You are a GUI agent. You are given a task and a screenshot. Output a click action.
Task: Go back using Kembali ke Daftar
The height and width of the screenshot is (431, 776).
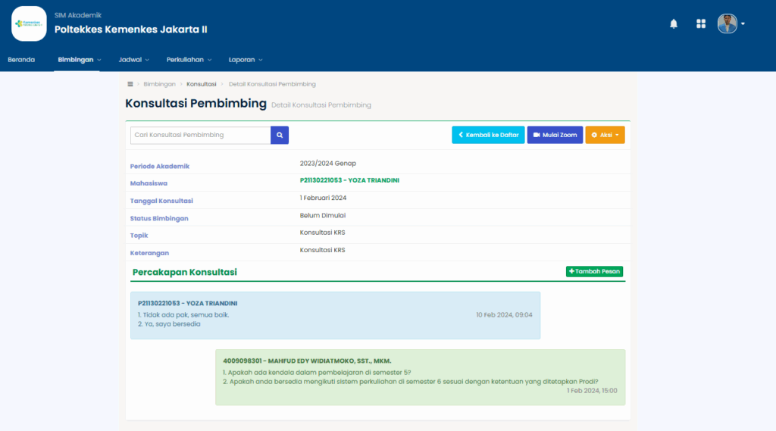coord(488,135)
